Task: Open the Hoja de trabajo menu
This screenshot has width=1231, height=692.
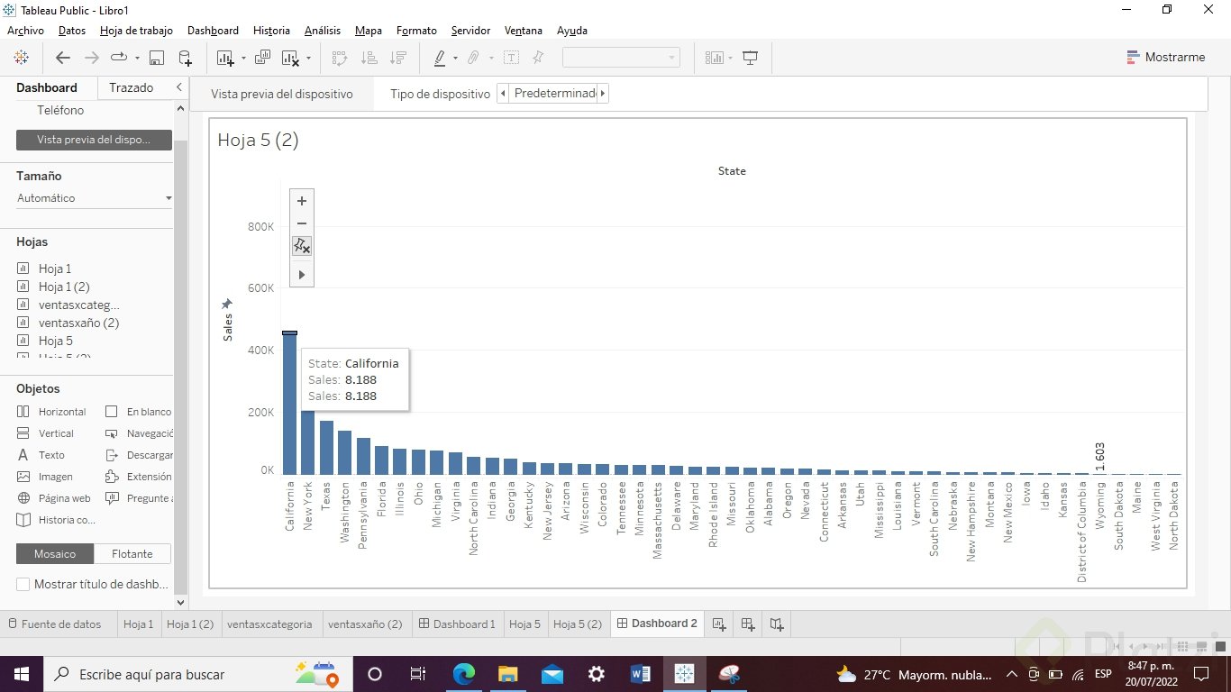Action: coord(136,31)
